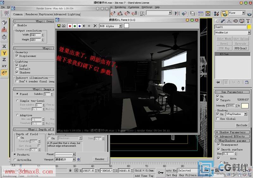
Task: Pin the modifier stack icon
Action: 218,82
